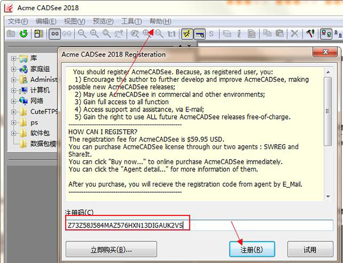
Task: Click the copy toolbar icon
Action: coord(267,34)
